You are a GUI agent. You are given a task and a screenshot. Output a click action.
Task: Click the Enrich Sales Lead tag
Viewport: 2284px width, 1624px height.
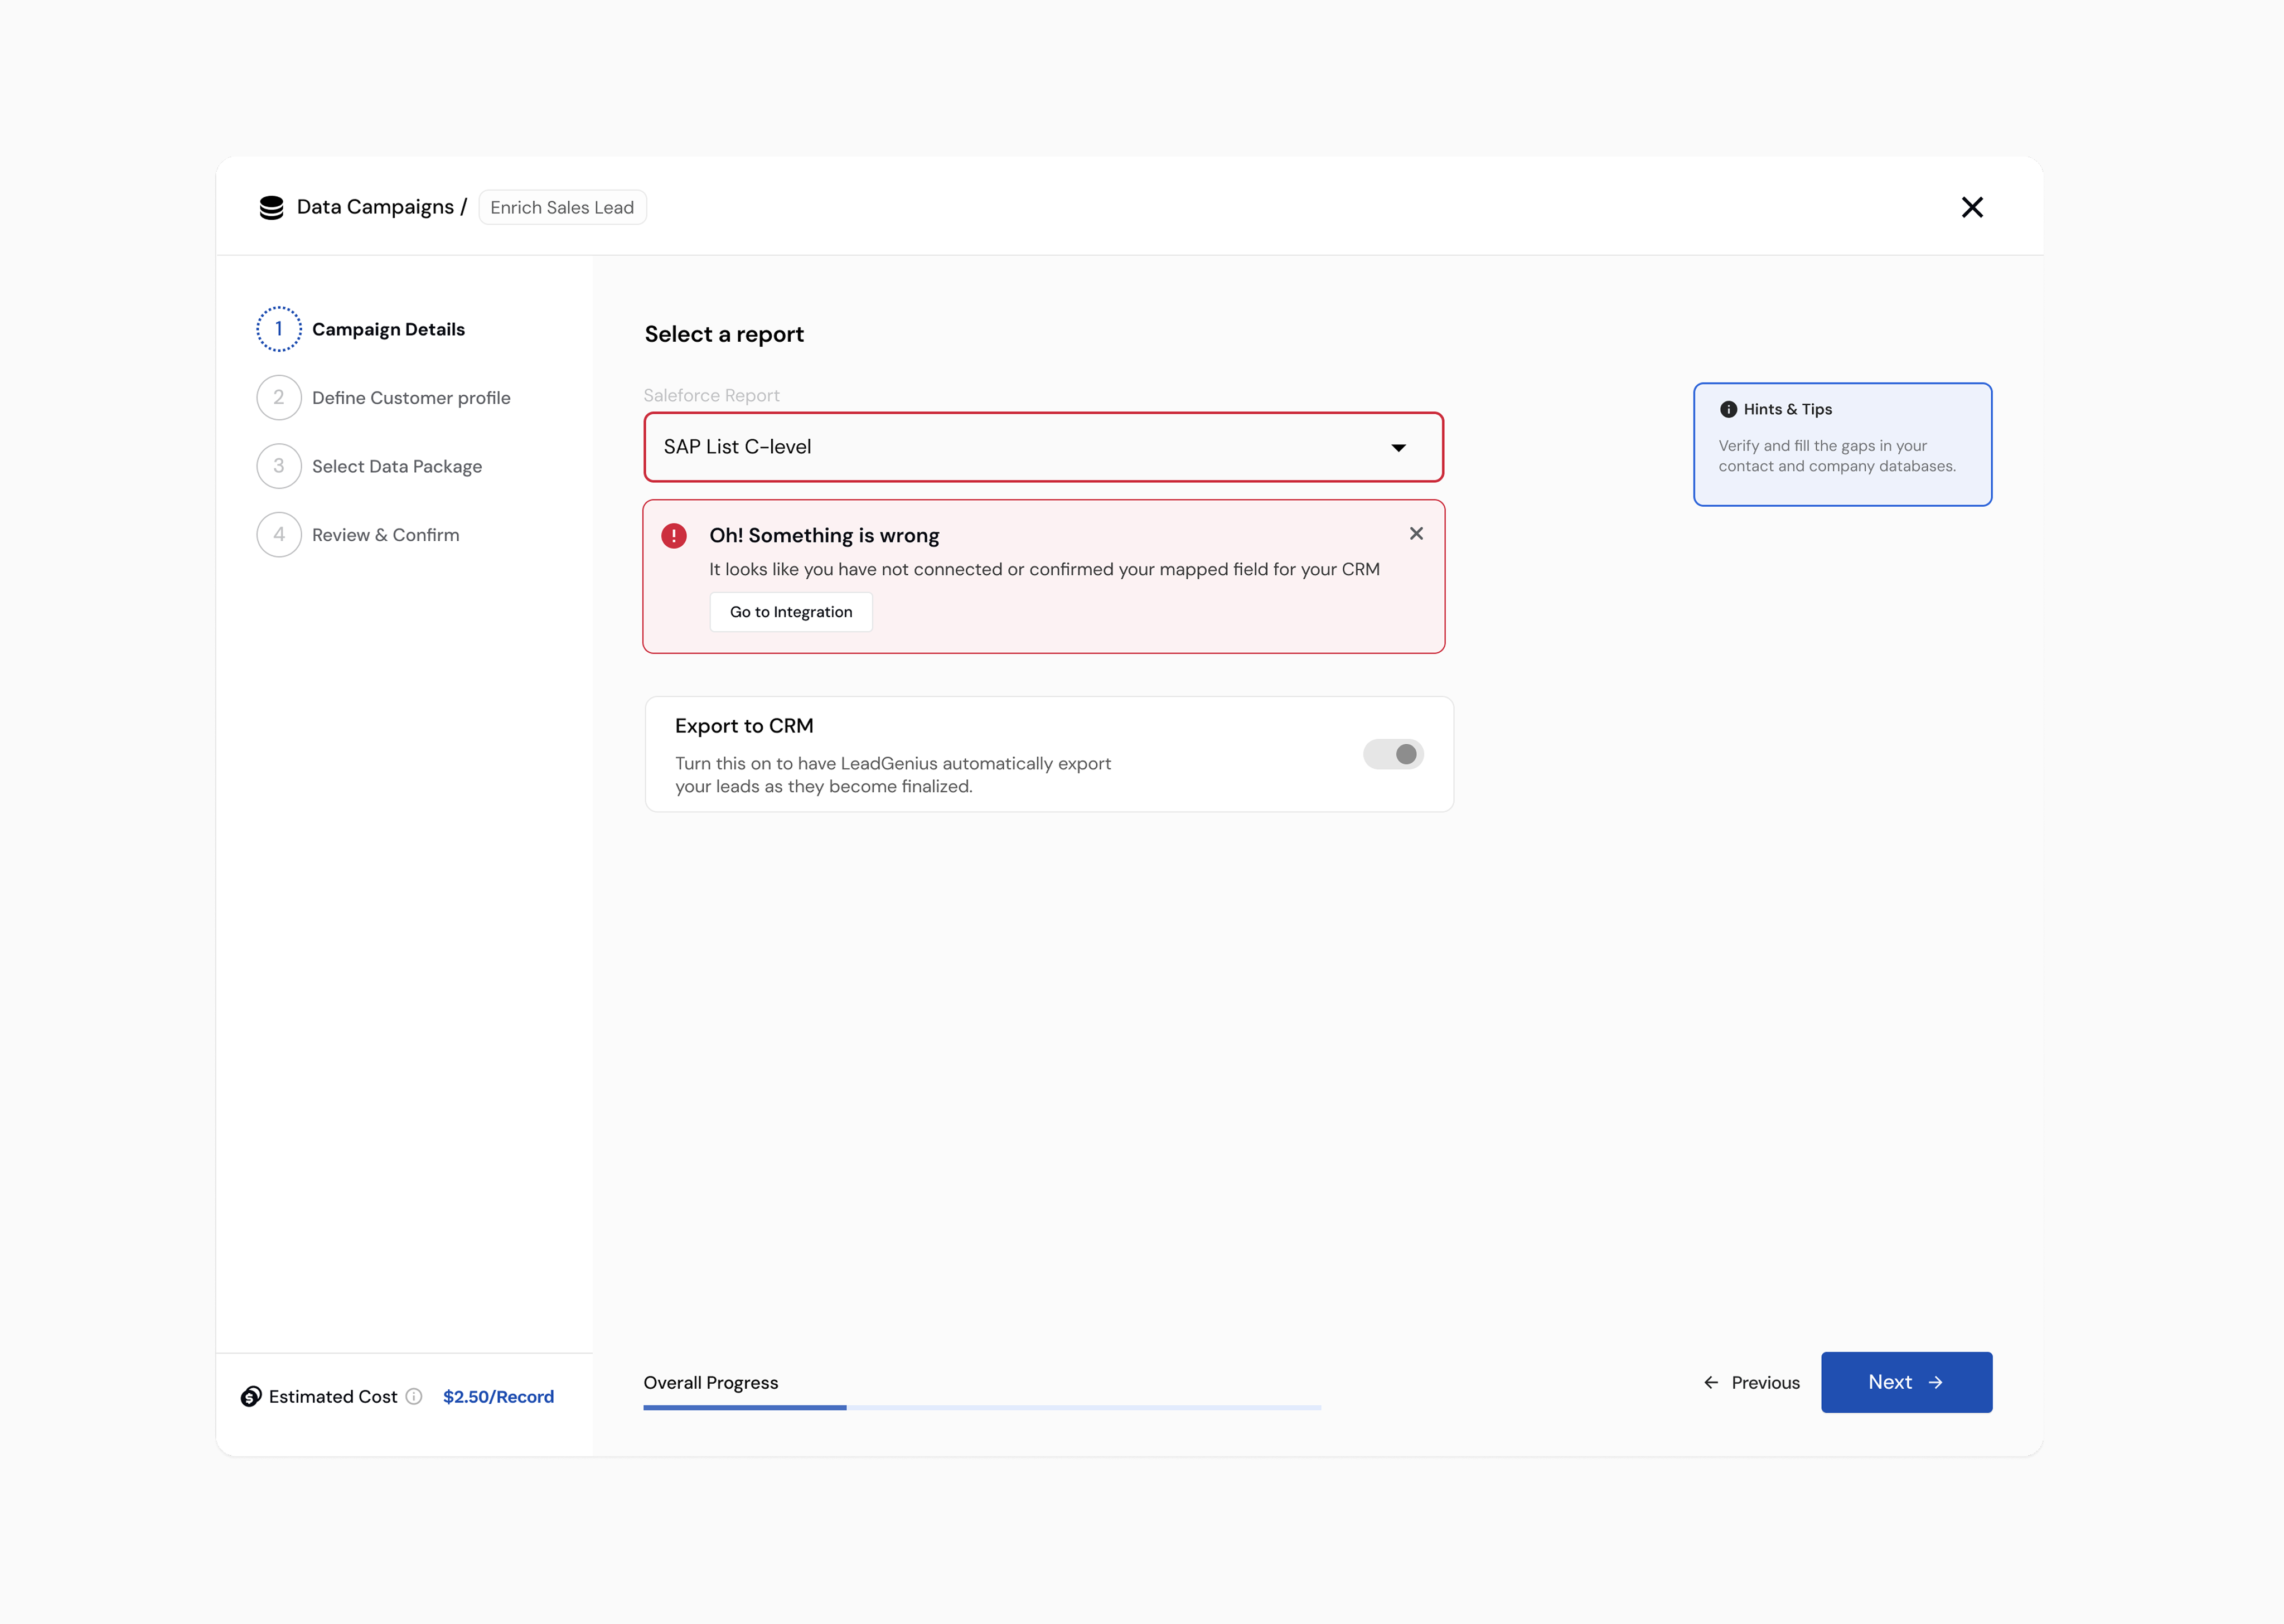tap(562, 207)
